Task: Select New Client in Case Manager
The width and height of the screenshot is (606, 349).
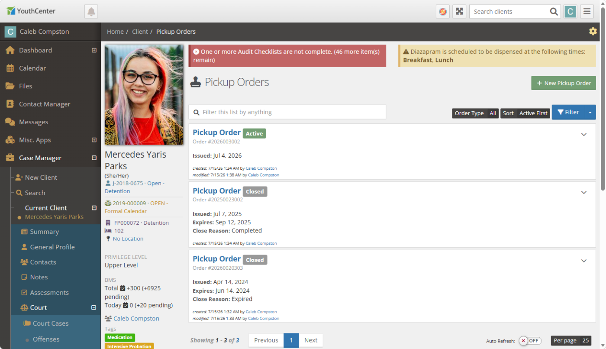Action: point(41,178)
